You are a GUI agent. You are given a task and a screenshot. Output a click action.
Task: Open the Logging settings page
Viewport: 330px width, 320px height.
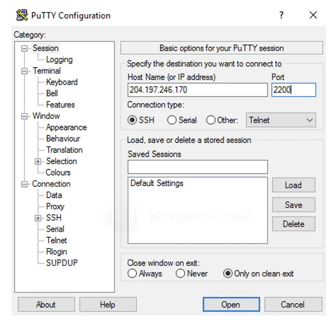(59, 59)
